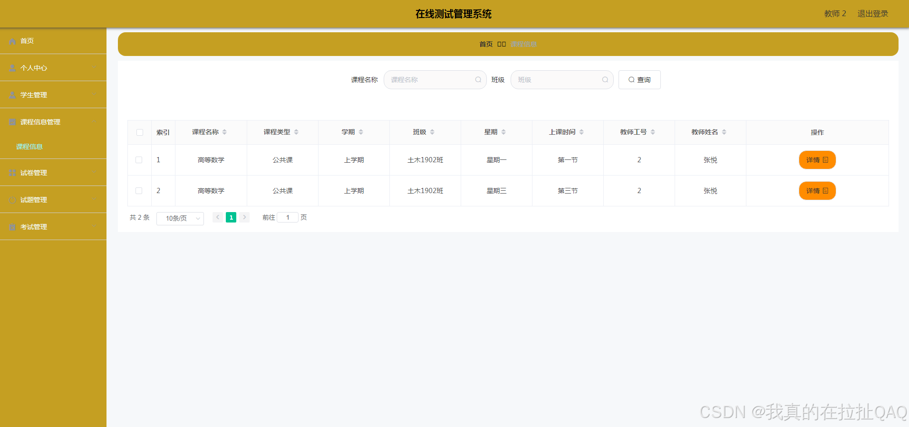The height and width of the screenshot is (427, 909).
Task: Expand the 考试管理 section
Action: pos(94,226)
